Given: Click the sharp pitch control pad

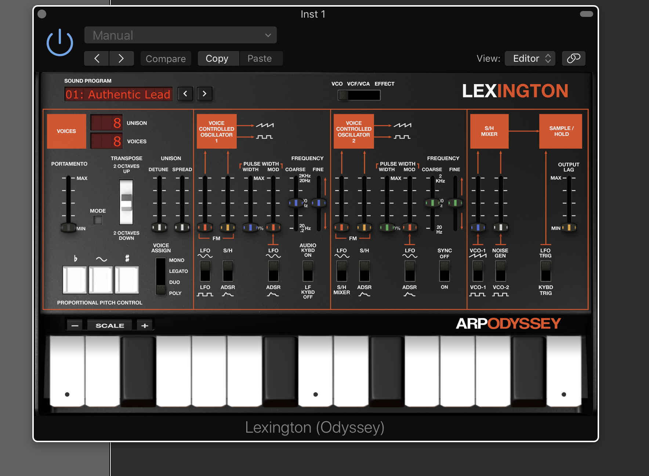Looking at the screenshot, I should pos(127,280).
